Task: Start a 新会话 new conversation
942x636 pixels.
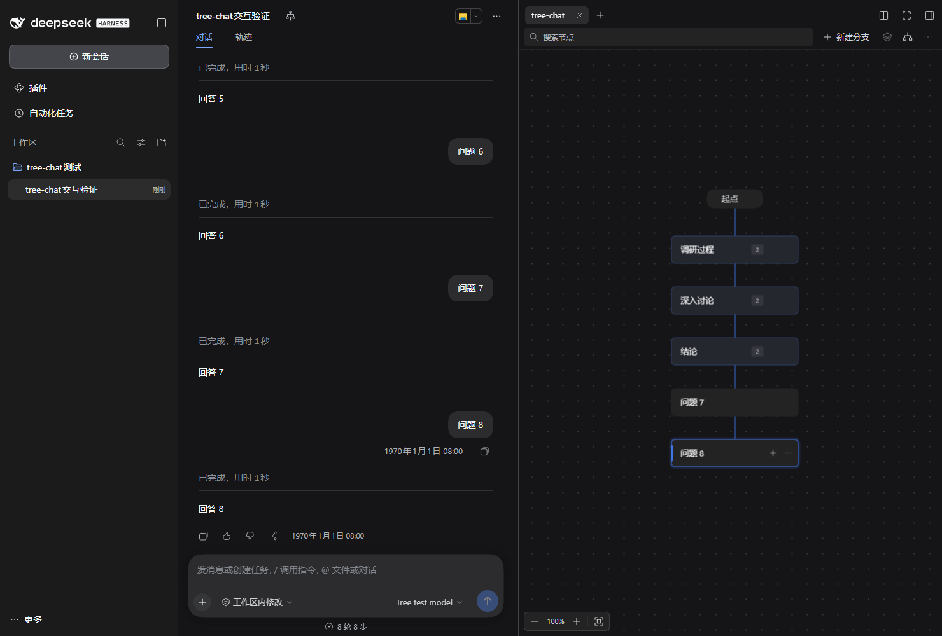Action: [89, 57]
